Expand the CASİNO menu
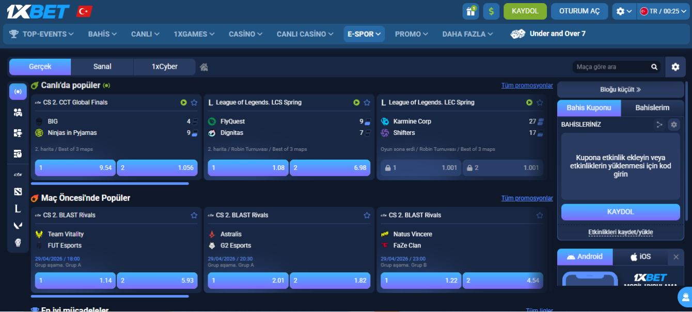Screen dimensions: 692x312 (x=246, y=34)
